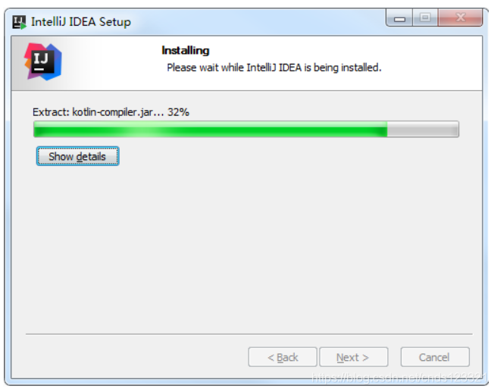This screenshot has width=494, height=392.
Task: Minimize the IntelliJ IDEA Setup window
Action: (399, 18)
